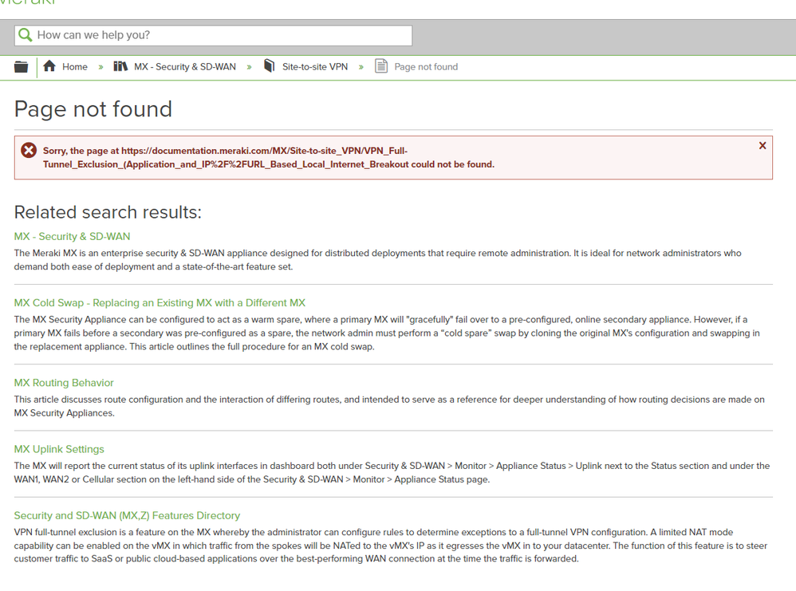
Task: Dismiss the error banner with the X
Action: point(762,146)
